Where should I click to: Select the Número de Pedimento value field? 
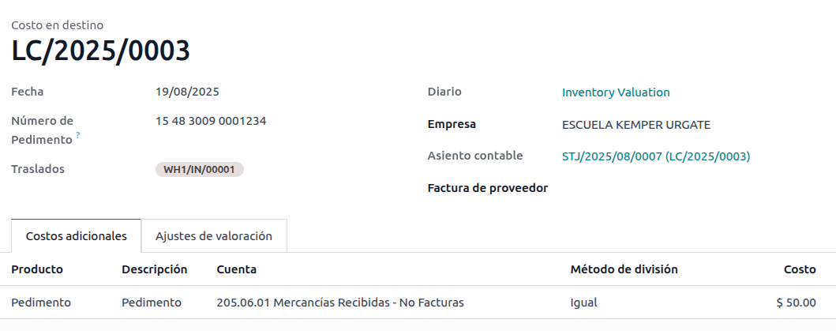(211, 122)
